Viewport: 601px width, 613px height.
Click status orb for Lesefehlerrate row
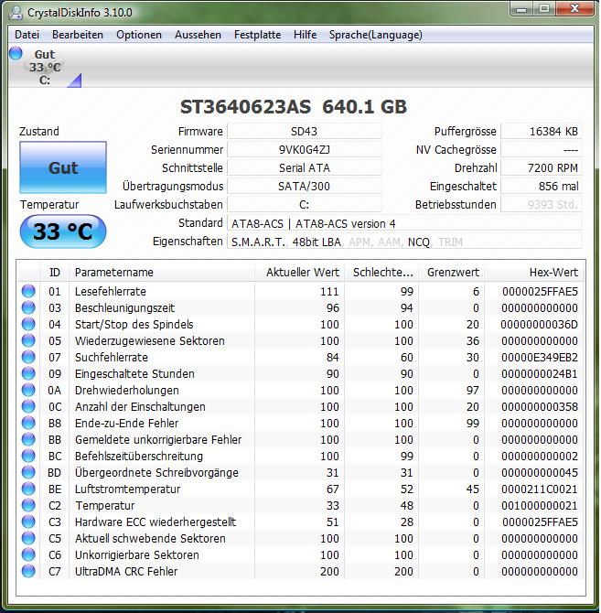coord(28,291)
